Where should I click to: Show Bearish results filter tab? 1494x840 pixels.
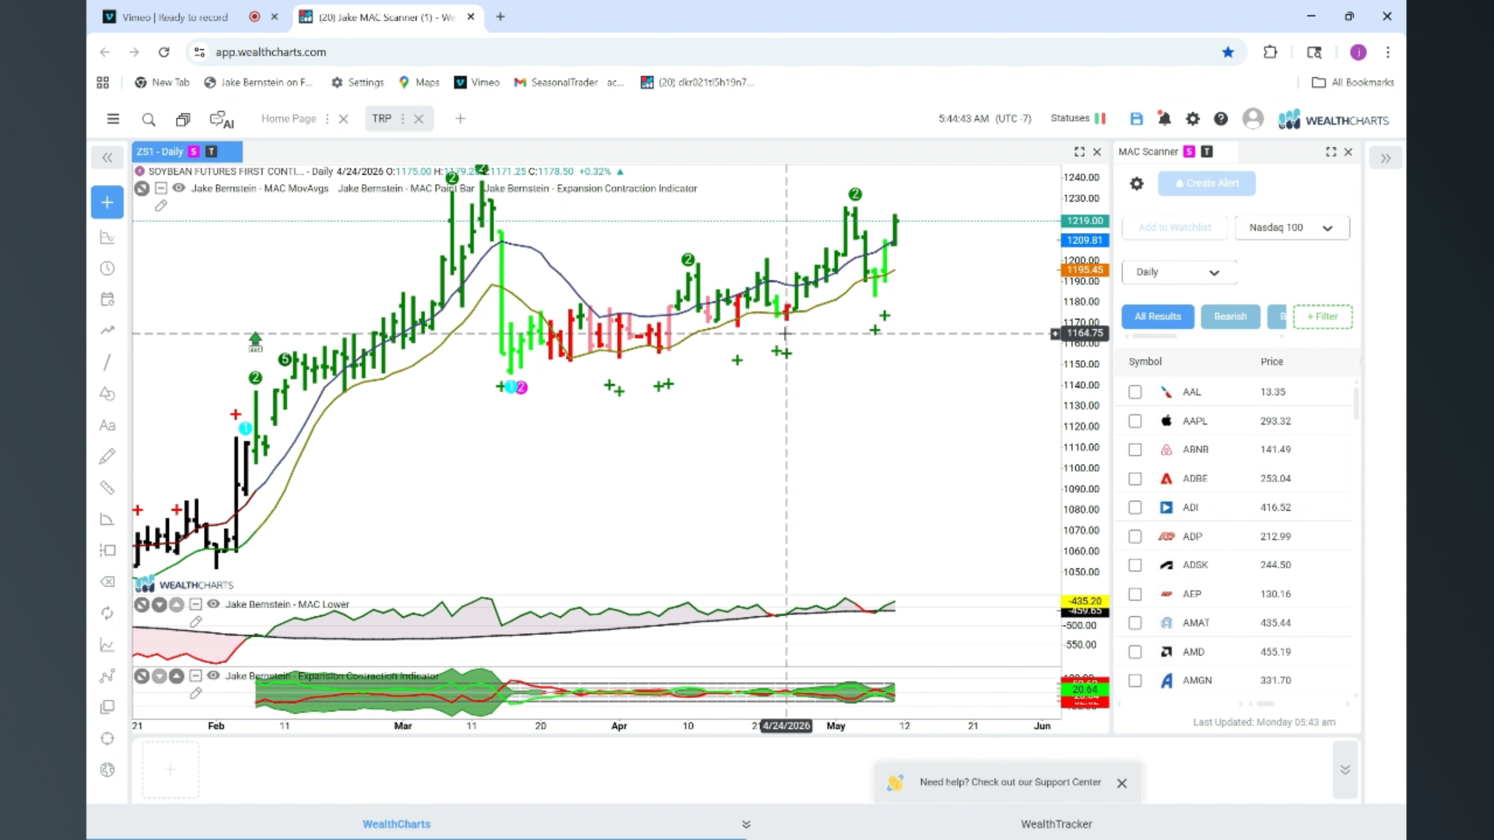pyautogui.click(x=1230, y=317)
